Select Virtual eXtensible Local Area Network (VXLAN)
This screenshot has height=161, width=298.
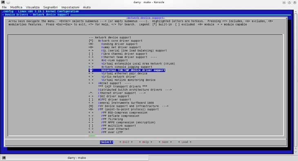click(138, 64)
